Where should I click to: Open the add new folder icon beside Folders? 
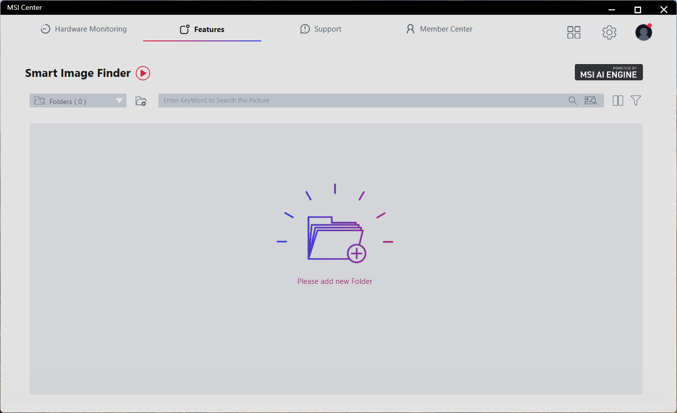pyautogui.click(x=141, y=101)
